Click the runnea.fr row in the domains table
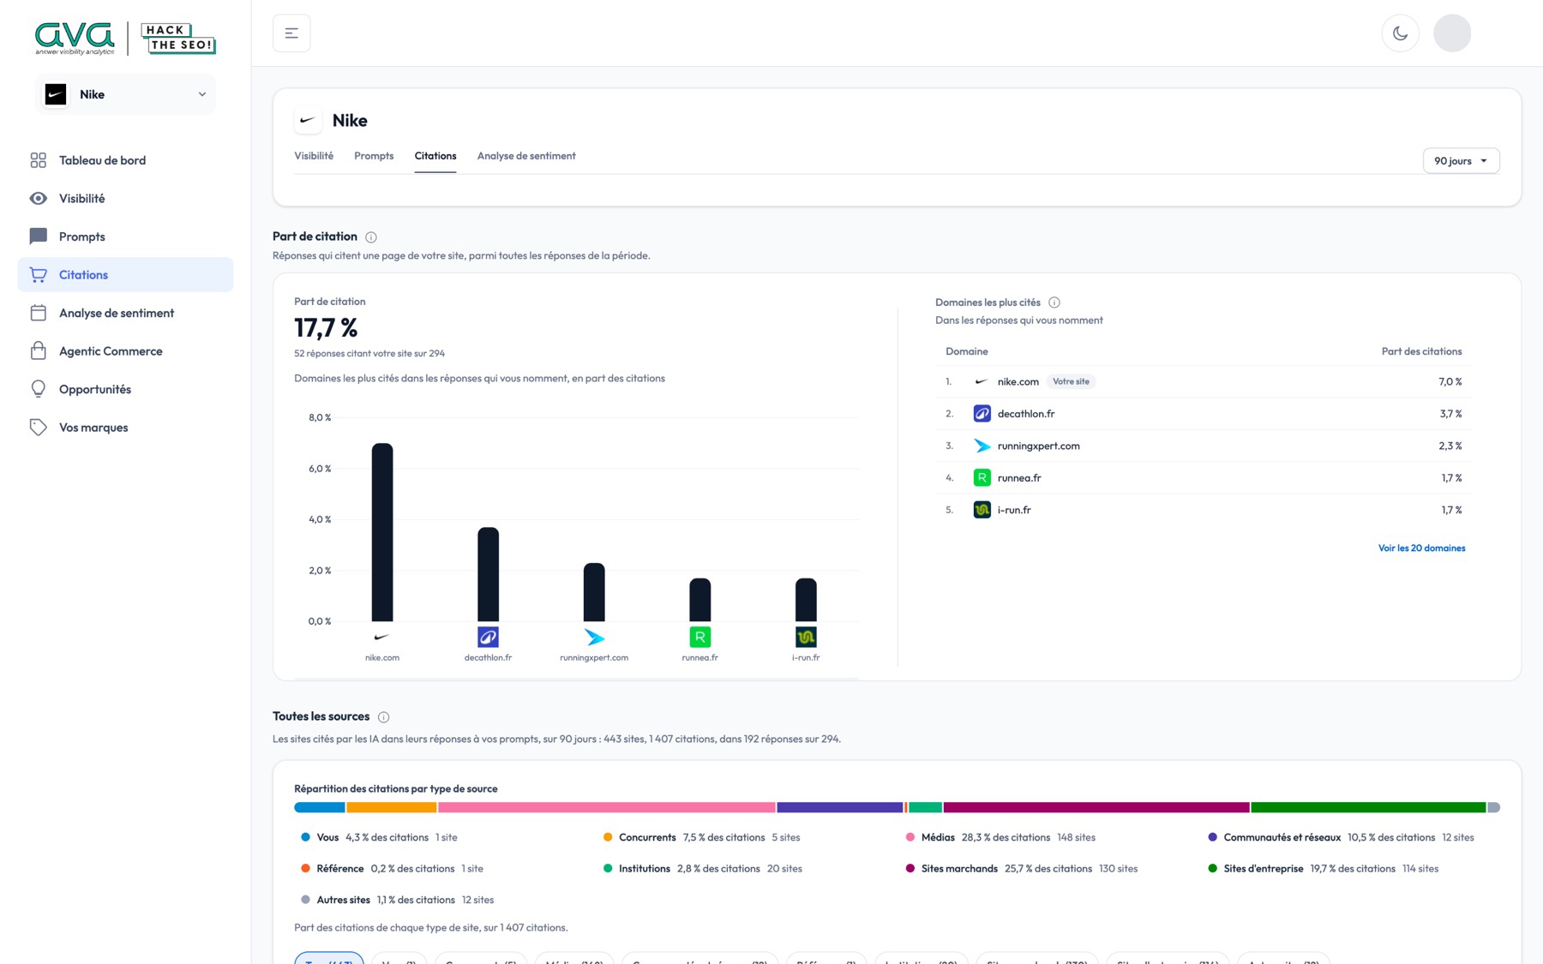The height and width of the screenshot is (964, 1543). click(1204, 478)
